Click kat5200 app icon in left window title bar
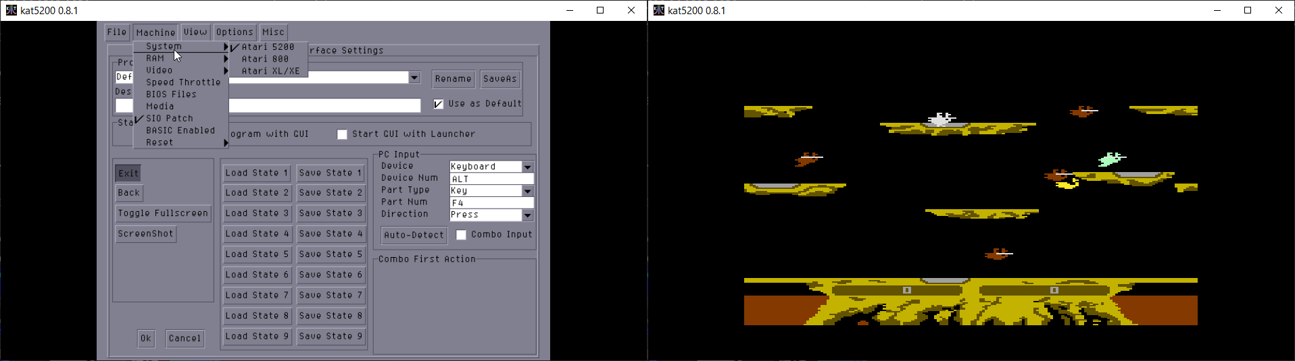Image resolution: width=1295 pixels, height=361 pixels. [x=11, y=10]
